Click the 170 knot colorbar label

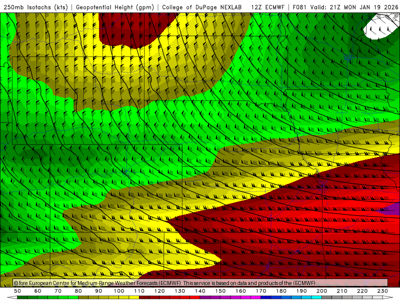(261, 291)
